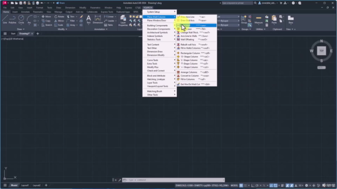Click the Save icon in quick access
This screenshot has width=337, height=189.
coord(21,3)
